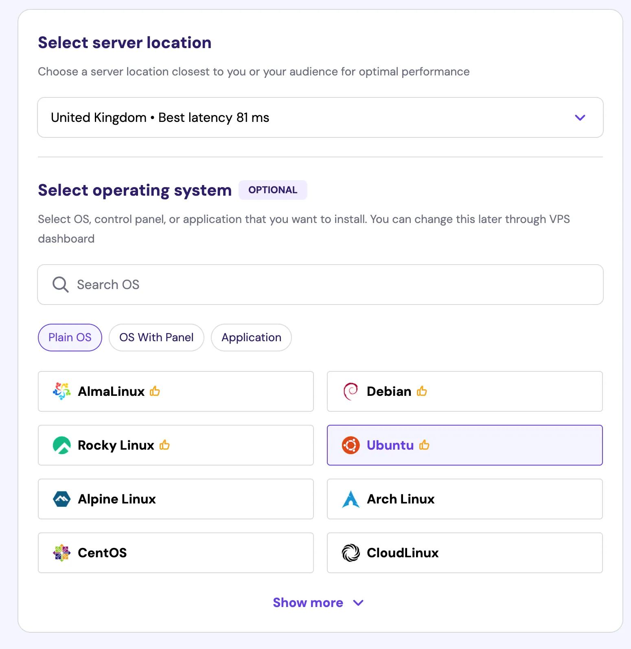The image size is (631, 649).
Task: Click the CloudLinux spiral logo
Action: [x=351, y=553]
